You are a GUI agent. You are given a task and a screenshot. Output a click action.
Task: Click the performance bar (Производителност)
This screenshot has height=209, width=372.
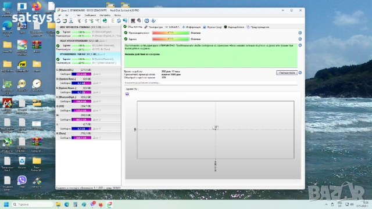coord(170,33)
